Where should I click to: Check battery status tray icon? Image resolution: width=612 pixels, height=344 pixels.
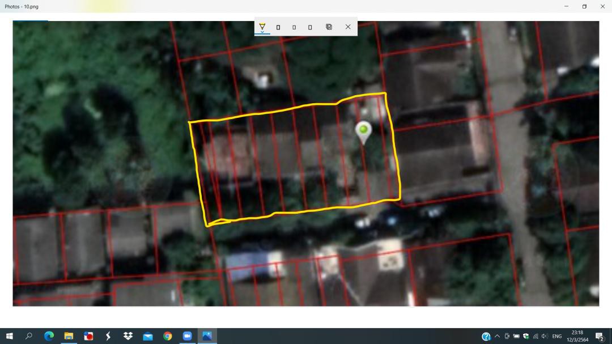(x=516, y=336)
